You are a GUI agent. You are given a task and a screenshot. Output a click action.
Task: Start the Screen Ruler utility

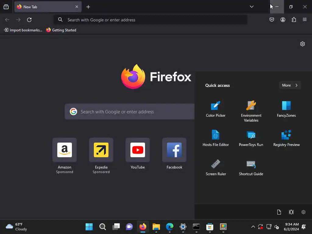215,168
